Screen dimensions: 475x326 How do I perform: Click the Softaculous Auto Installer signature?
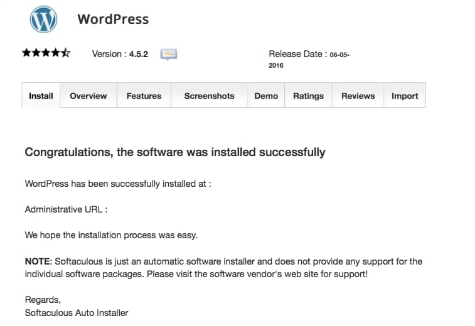click(76, 312)
